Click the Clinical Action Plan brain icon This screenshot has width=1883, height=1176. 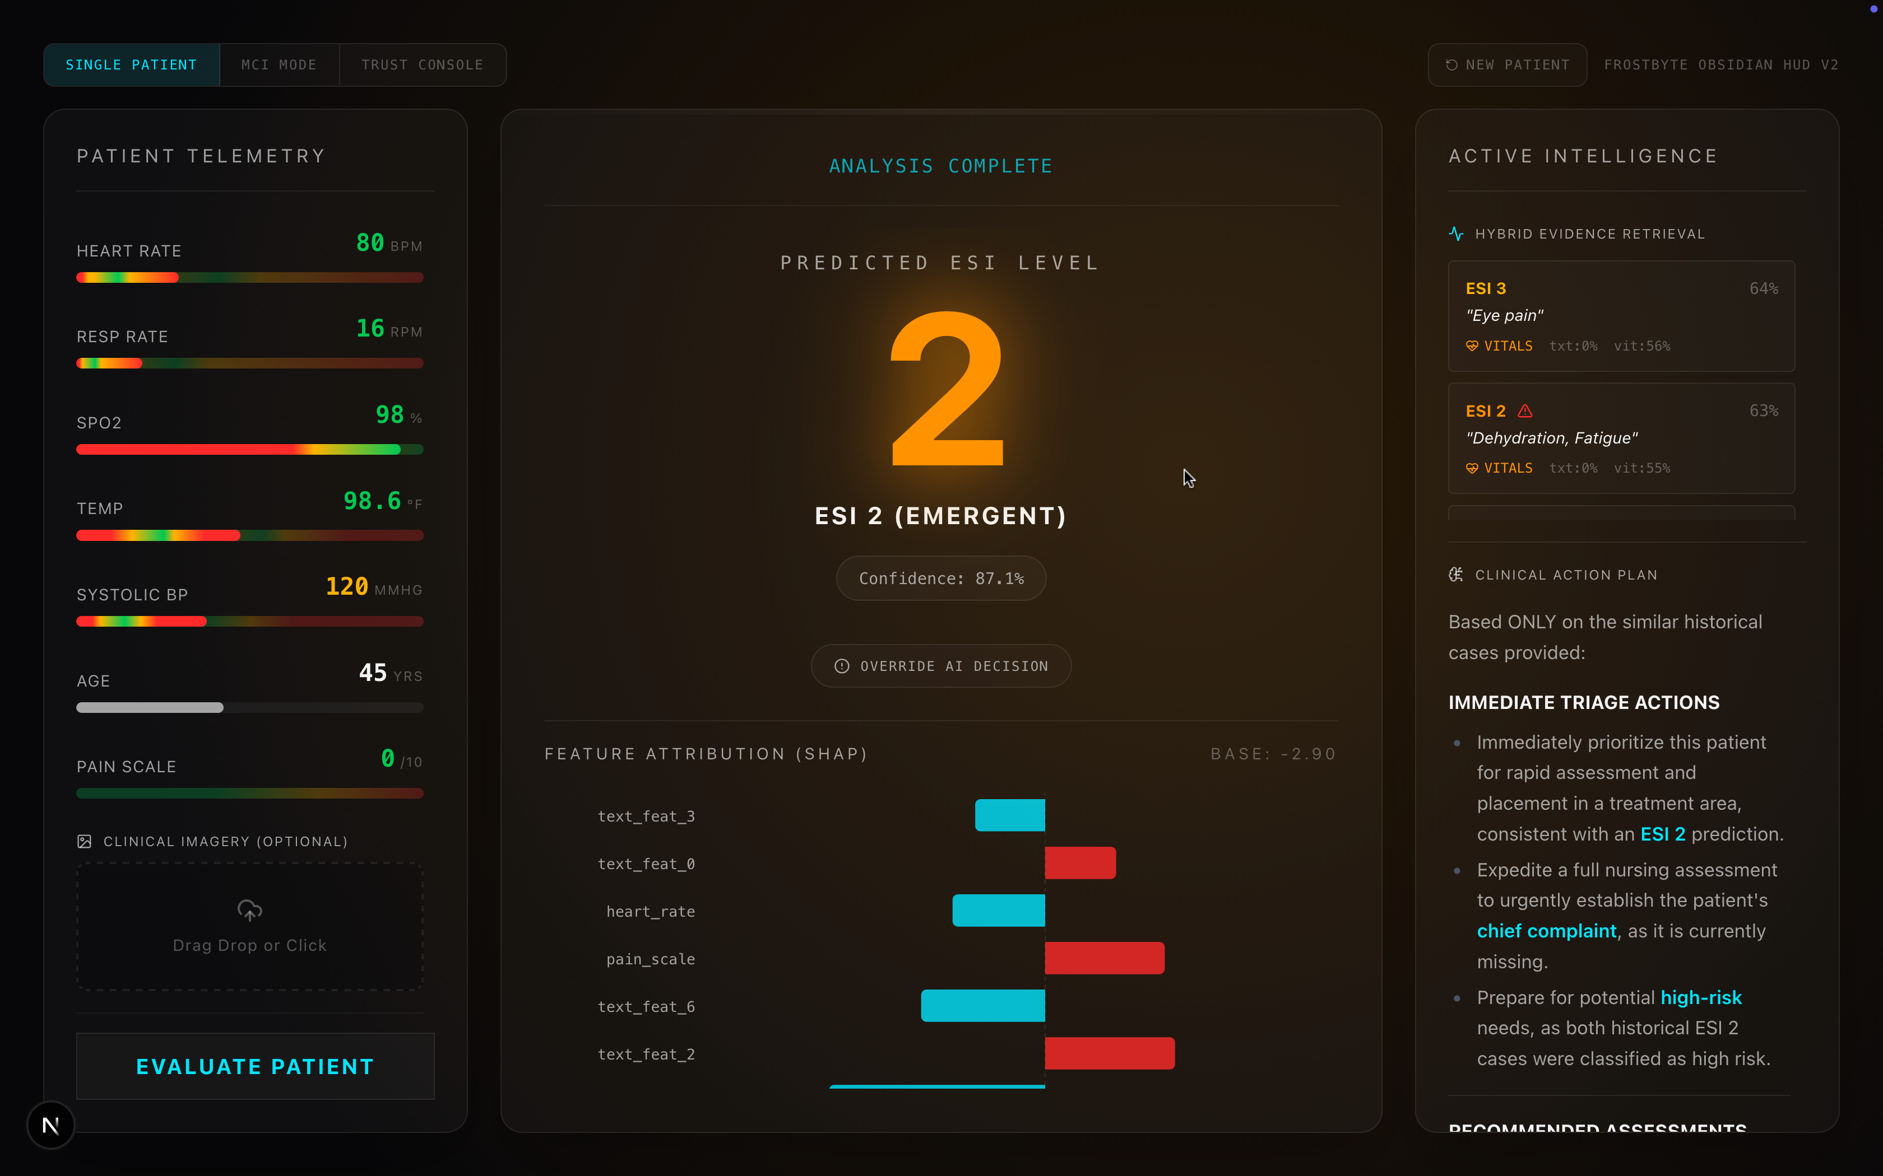pos(1456,575)
